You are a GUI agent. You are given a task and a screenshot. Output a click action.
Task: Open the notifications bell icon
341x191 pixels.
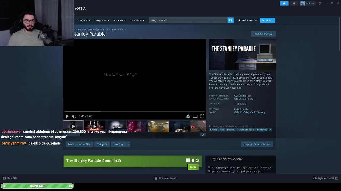(x=294, y=3)
